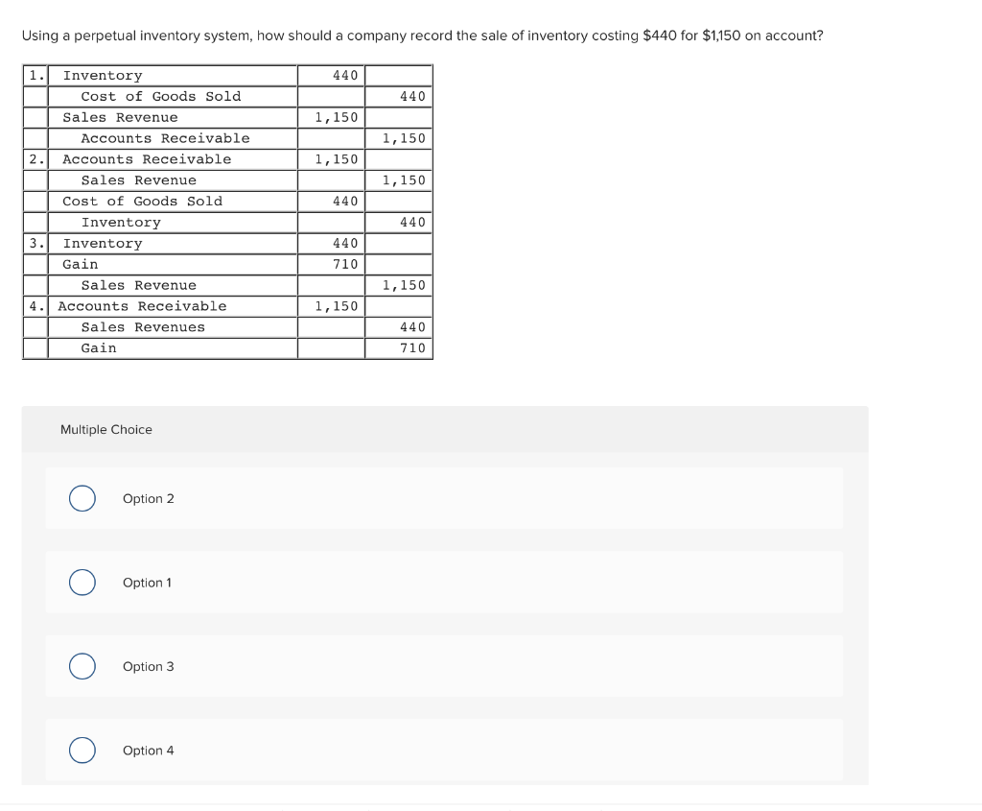Viewport: 982px width, 811px height.
Task: Click the Option 4 answer label
Action: (x=149, y=751)
